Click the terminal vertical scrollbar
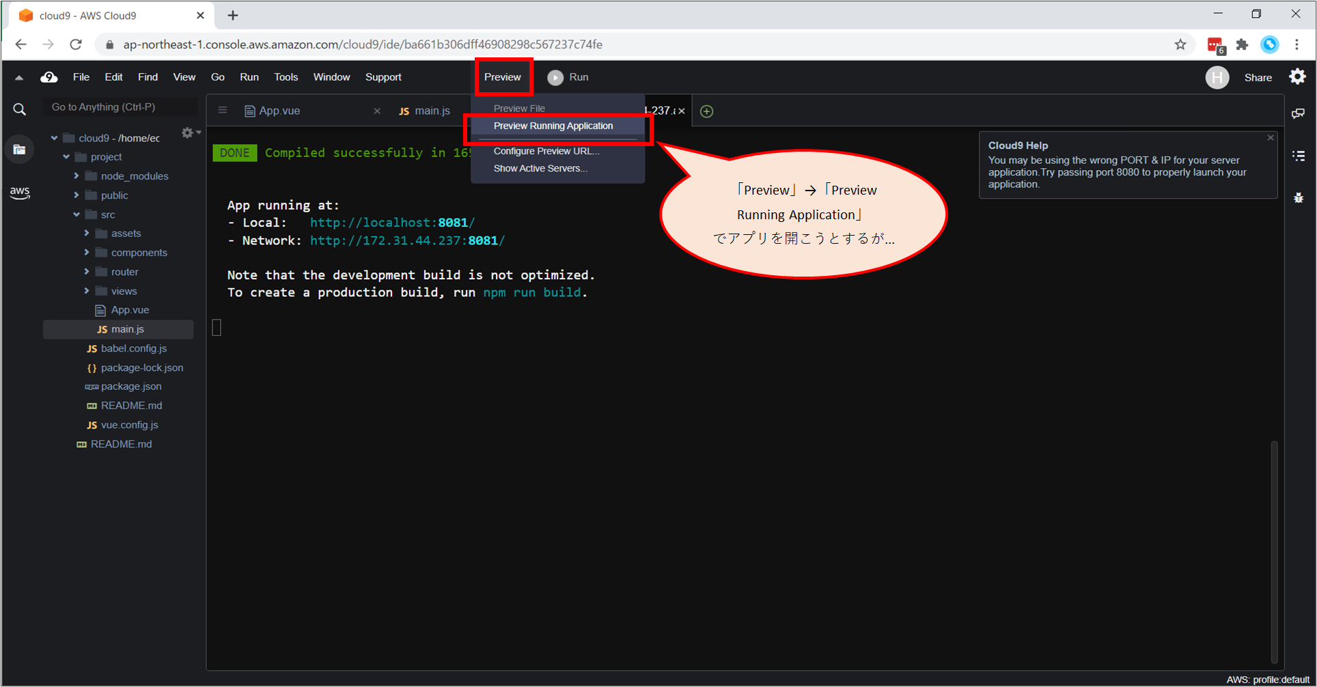Viewport: 1317px width, 687px height. tap(1274, 552)
